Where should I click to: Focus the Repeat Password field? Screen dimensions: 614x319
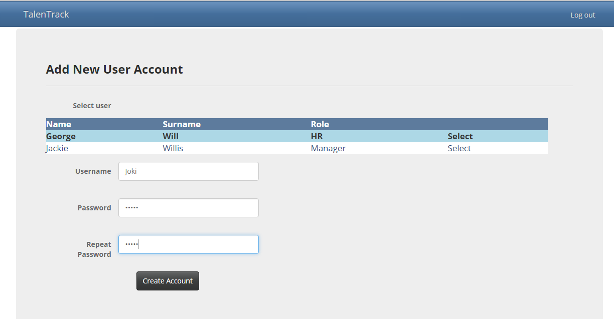coord(189,244)
